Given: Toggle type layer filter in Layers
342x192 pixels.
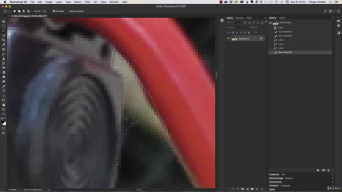Looking at the screenshot, I should click(254, 22).
